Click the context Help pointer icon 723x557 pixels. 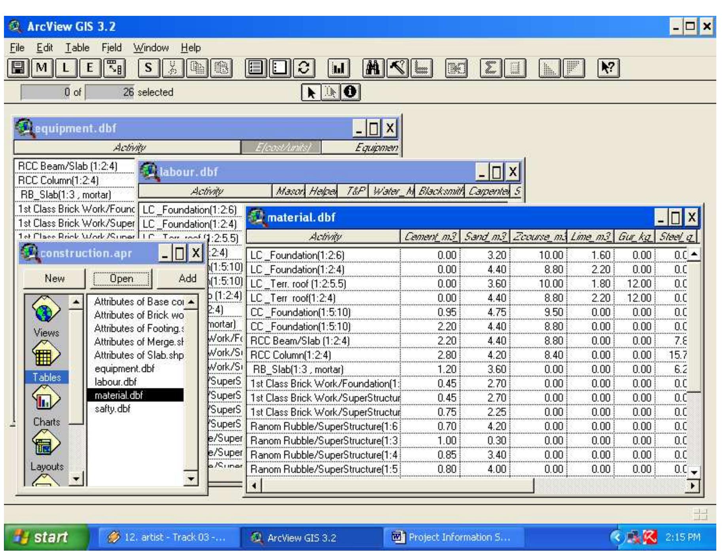[x=608, y=68]
